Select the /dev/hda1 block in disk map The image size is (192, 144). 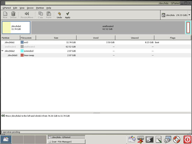[16, 28]
